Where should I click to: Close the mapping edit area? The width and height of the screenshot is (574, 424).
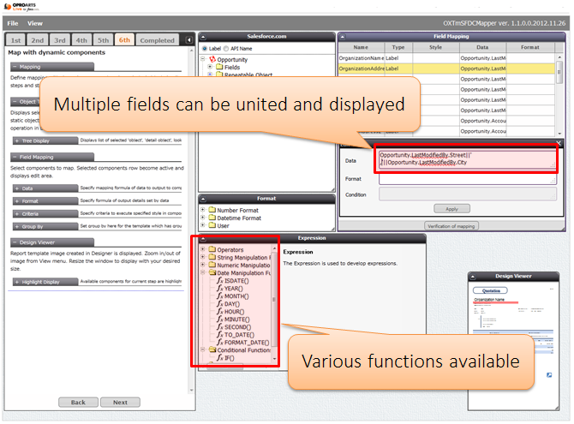559,143
